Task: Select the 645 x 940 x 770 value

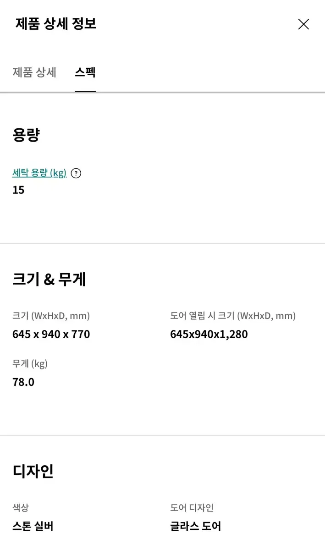Action: (51, 334)
